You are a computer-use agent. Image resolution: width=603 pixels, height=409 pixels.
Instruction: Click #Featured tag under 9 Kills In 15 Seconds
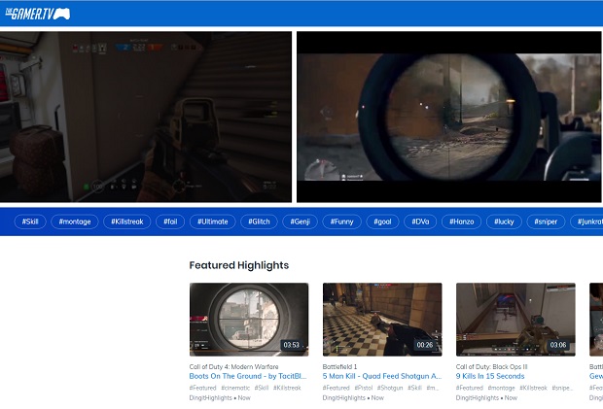[x=470, y=388]
